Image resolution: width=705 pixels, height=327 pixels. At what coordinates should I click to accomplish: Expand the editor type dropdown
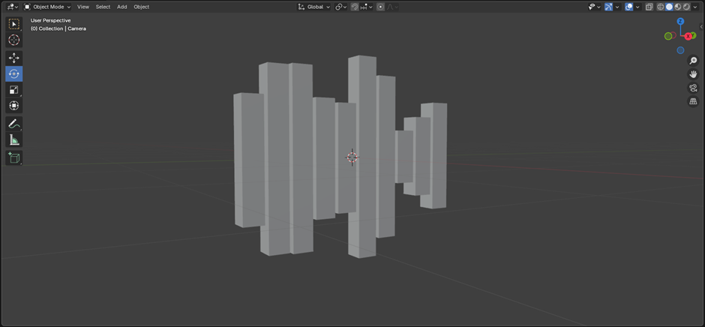13,7
